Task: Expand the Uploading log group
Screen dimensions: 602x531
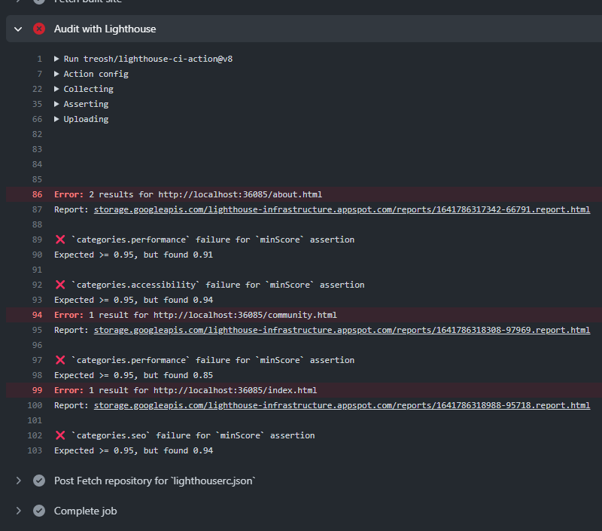Action: [x=56, y=119]
